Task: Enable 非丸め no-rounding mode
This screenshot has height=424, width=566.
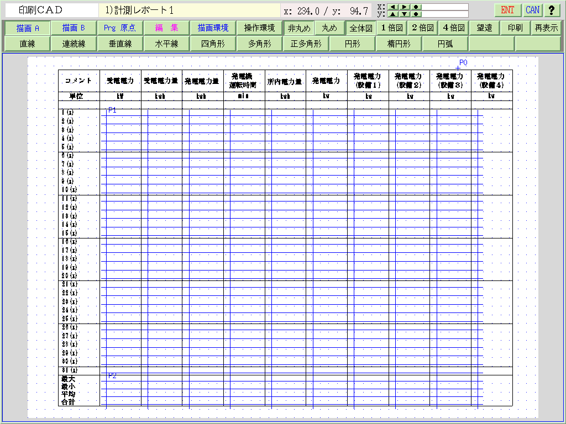Action: (x=299, y=28)
